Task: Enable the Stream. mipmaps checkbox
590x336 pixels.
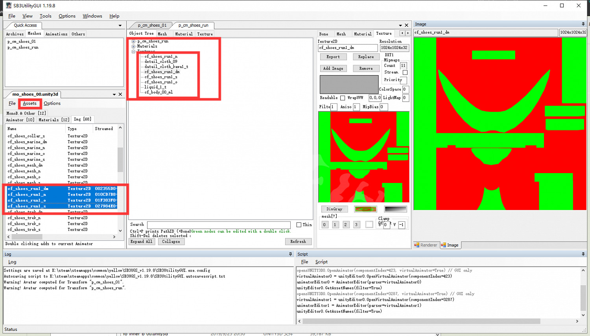Action: [405, 72]
